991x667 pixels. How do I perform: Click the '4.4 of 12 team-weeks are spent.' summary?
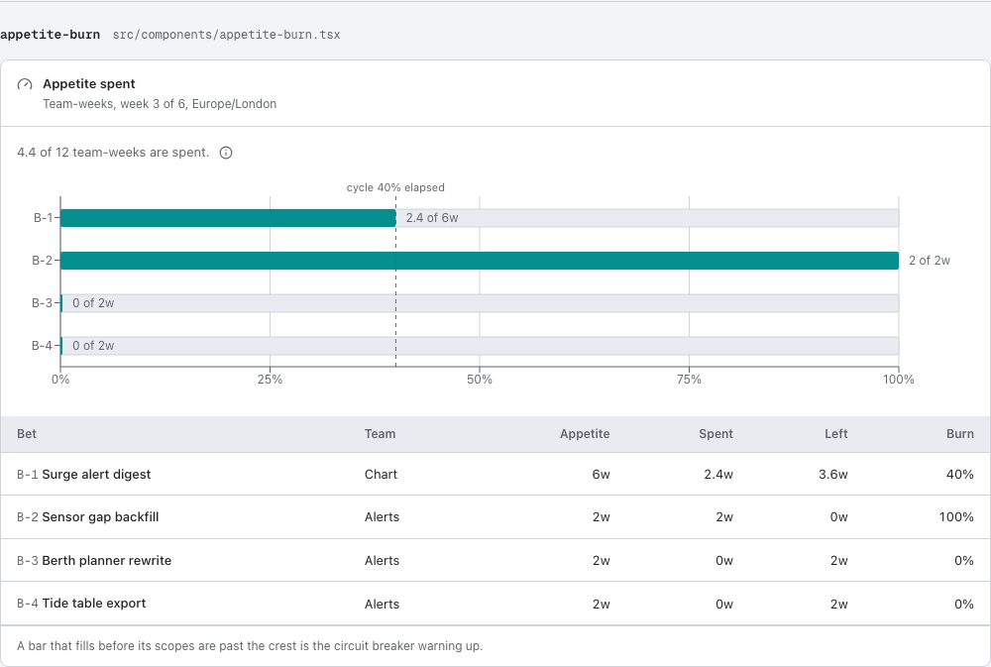pos(113,153)
